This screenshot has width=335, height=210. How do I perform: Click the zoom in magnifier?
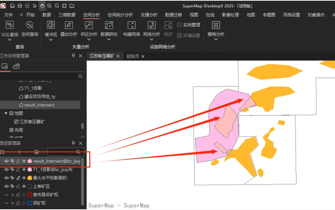coord(49,6)
